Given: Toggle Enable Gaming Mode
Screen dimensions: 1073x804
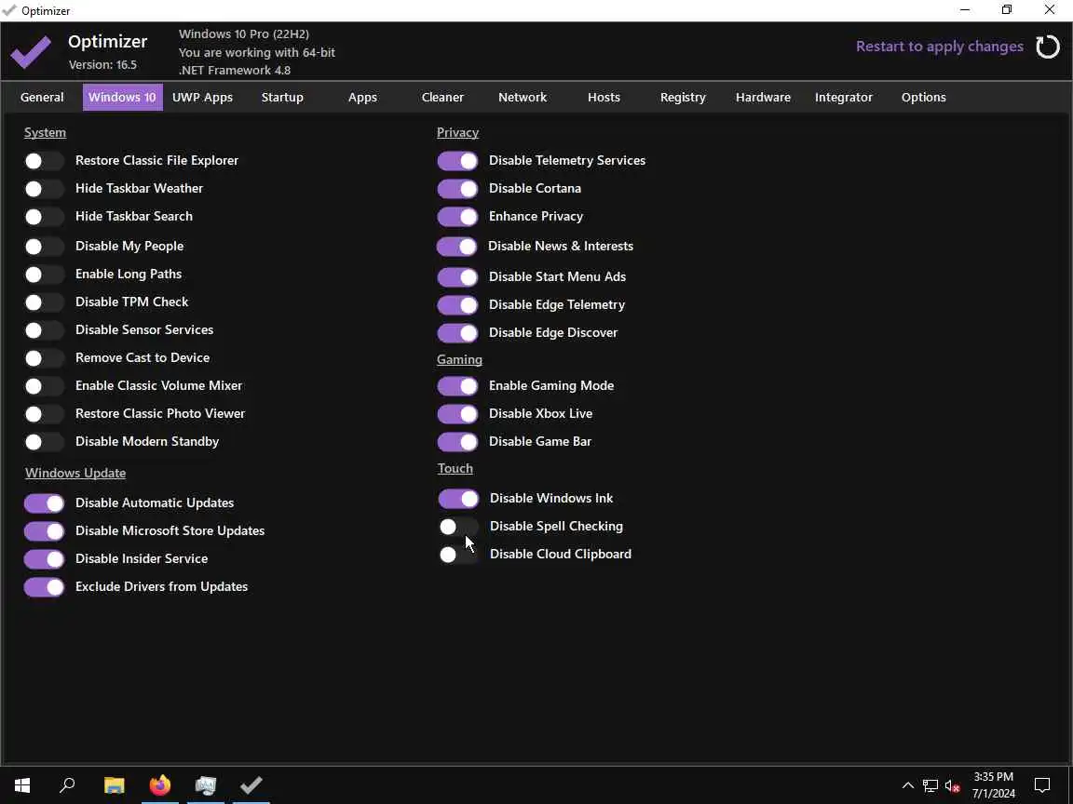Looking at the screenshot, I should coord(457,386).
